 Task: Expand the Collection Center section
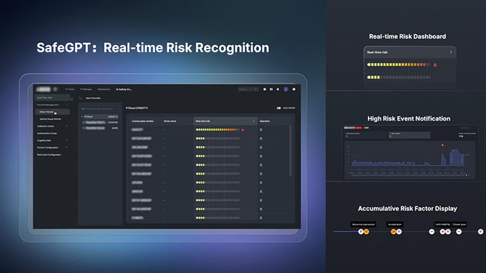tap(67, 126)
